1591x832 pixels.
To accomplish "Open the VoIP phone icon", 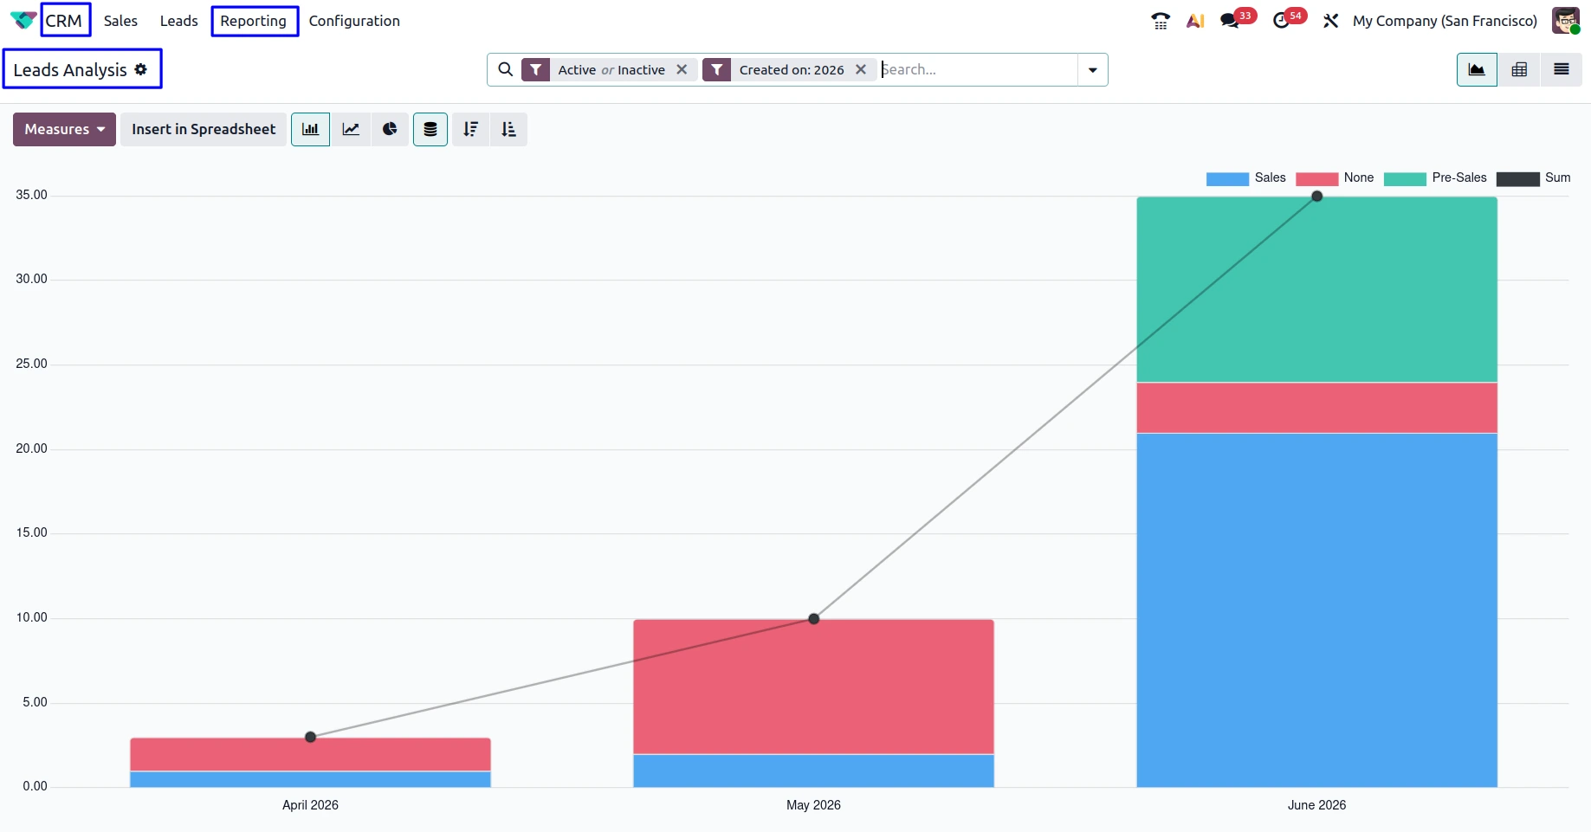I will tap(1161, 21).
